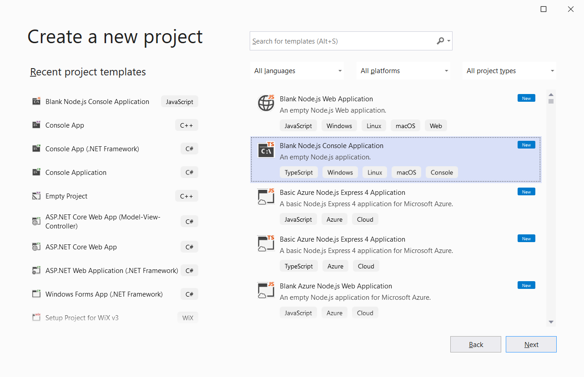Click JavaScript tag beside recent Blank Node.js Console Application
This screenshot has height=377, width=584.
(180, 102)
